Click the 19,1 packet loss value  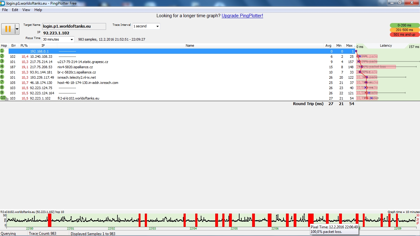pyautogui.click(x=25, y=67)
